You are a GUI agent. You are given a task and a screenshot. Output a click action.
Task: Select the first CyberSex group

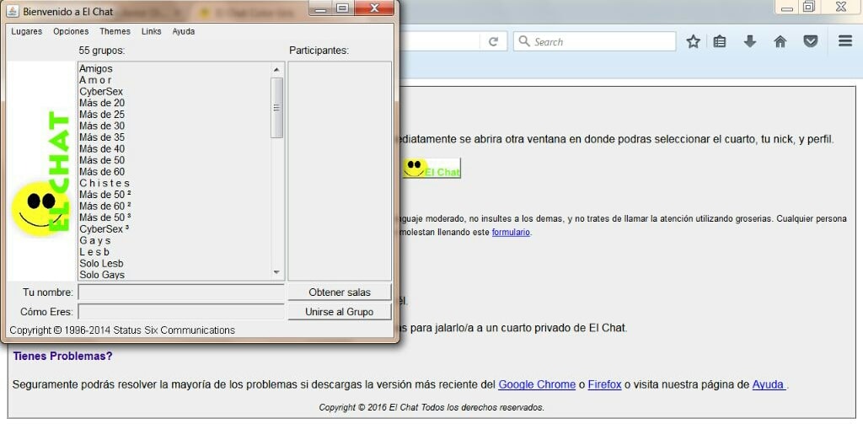174,91
